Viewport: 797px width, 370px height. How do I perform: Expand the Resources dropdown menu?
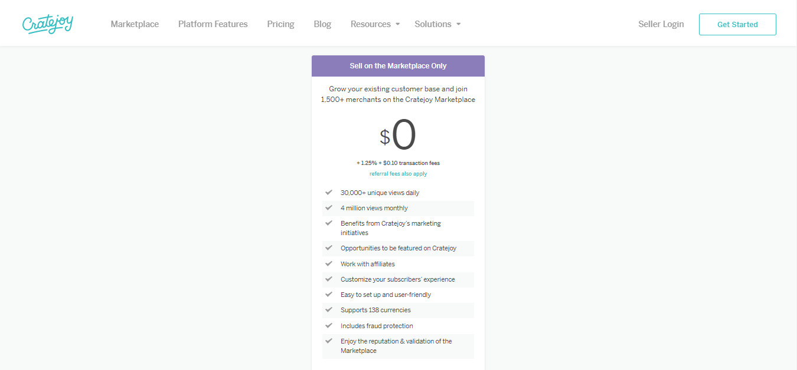375,24
